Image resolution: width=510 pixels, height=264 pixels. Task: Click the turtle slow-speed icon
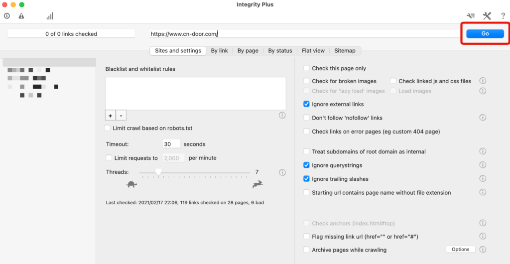131,184
